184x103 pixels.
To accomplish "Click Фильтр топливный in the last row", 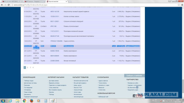I will point(70,61).
